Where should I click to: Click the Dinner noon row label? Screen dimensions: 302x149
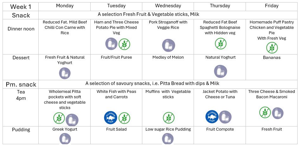[x=21, y=29]
